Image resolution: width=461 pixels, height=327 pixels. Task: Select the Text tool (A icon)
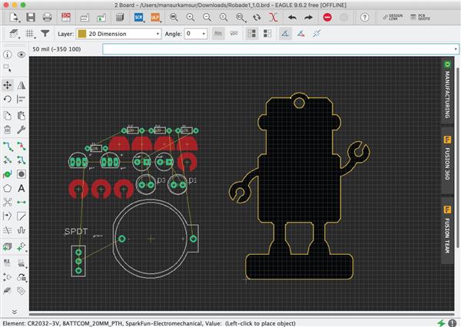click(x=22, y=188)
